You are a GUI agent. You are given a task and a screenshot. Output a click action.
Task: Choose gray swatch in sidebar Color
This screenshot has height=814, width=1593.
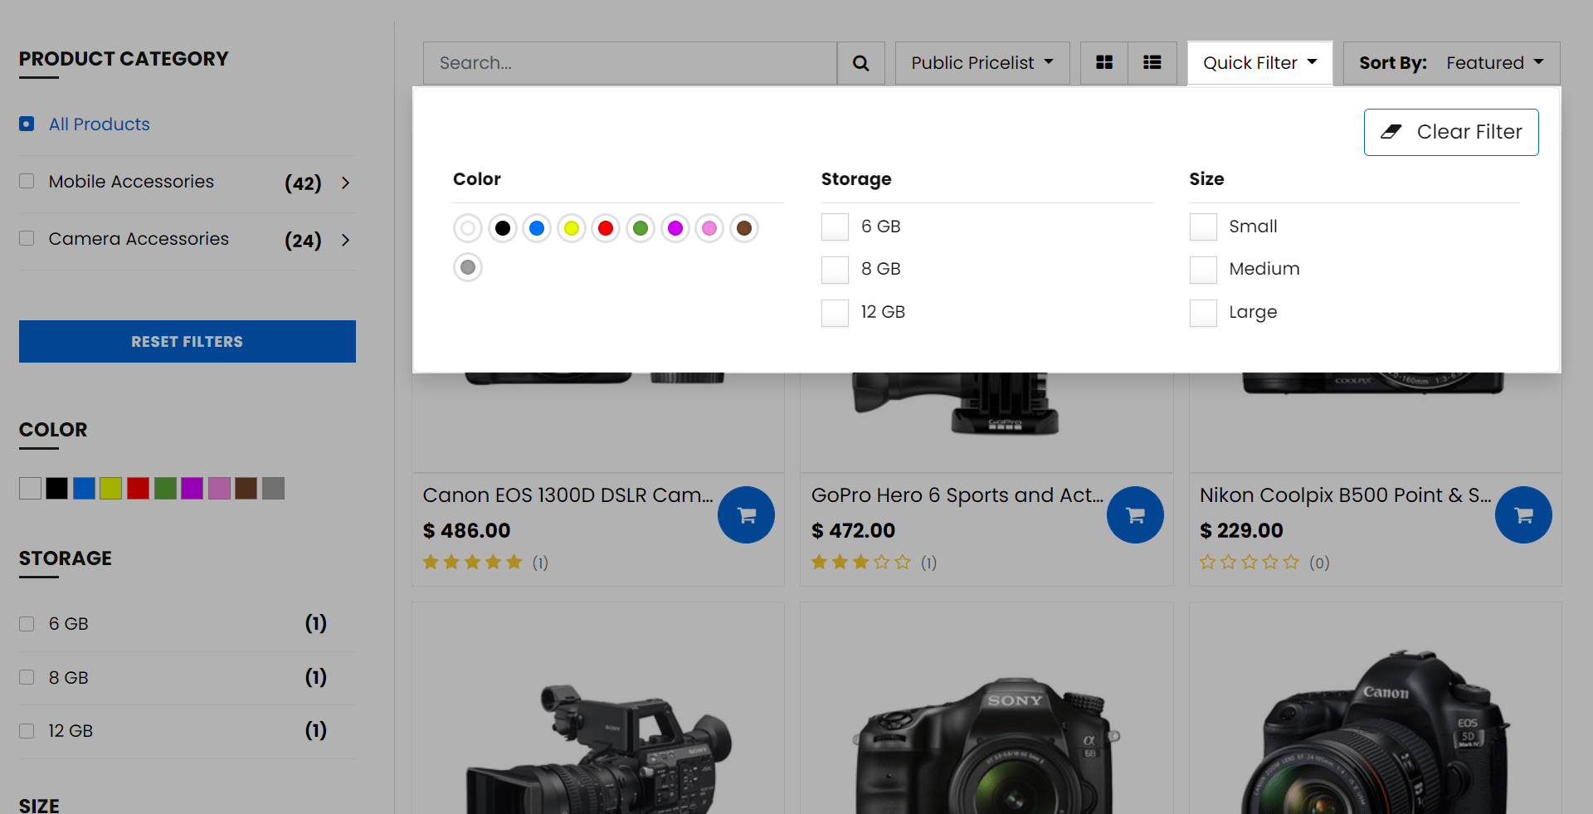click(273, 489)
